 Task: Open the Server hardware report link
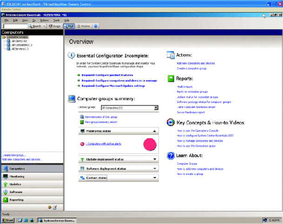191,112
